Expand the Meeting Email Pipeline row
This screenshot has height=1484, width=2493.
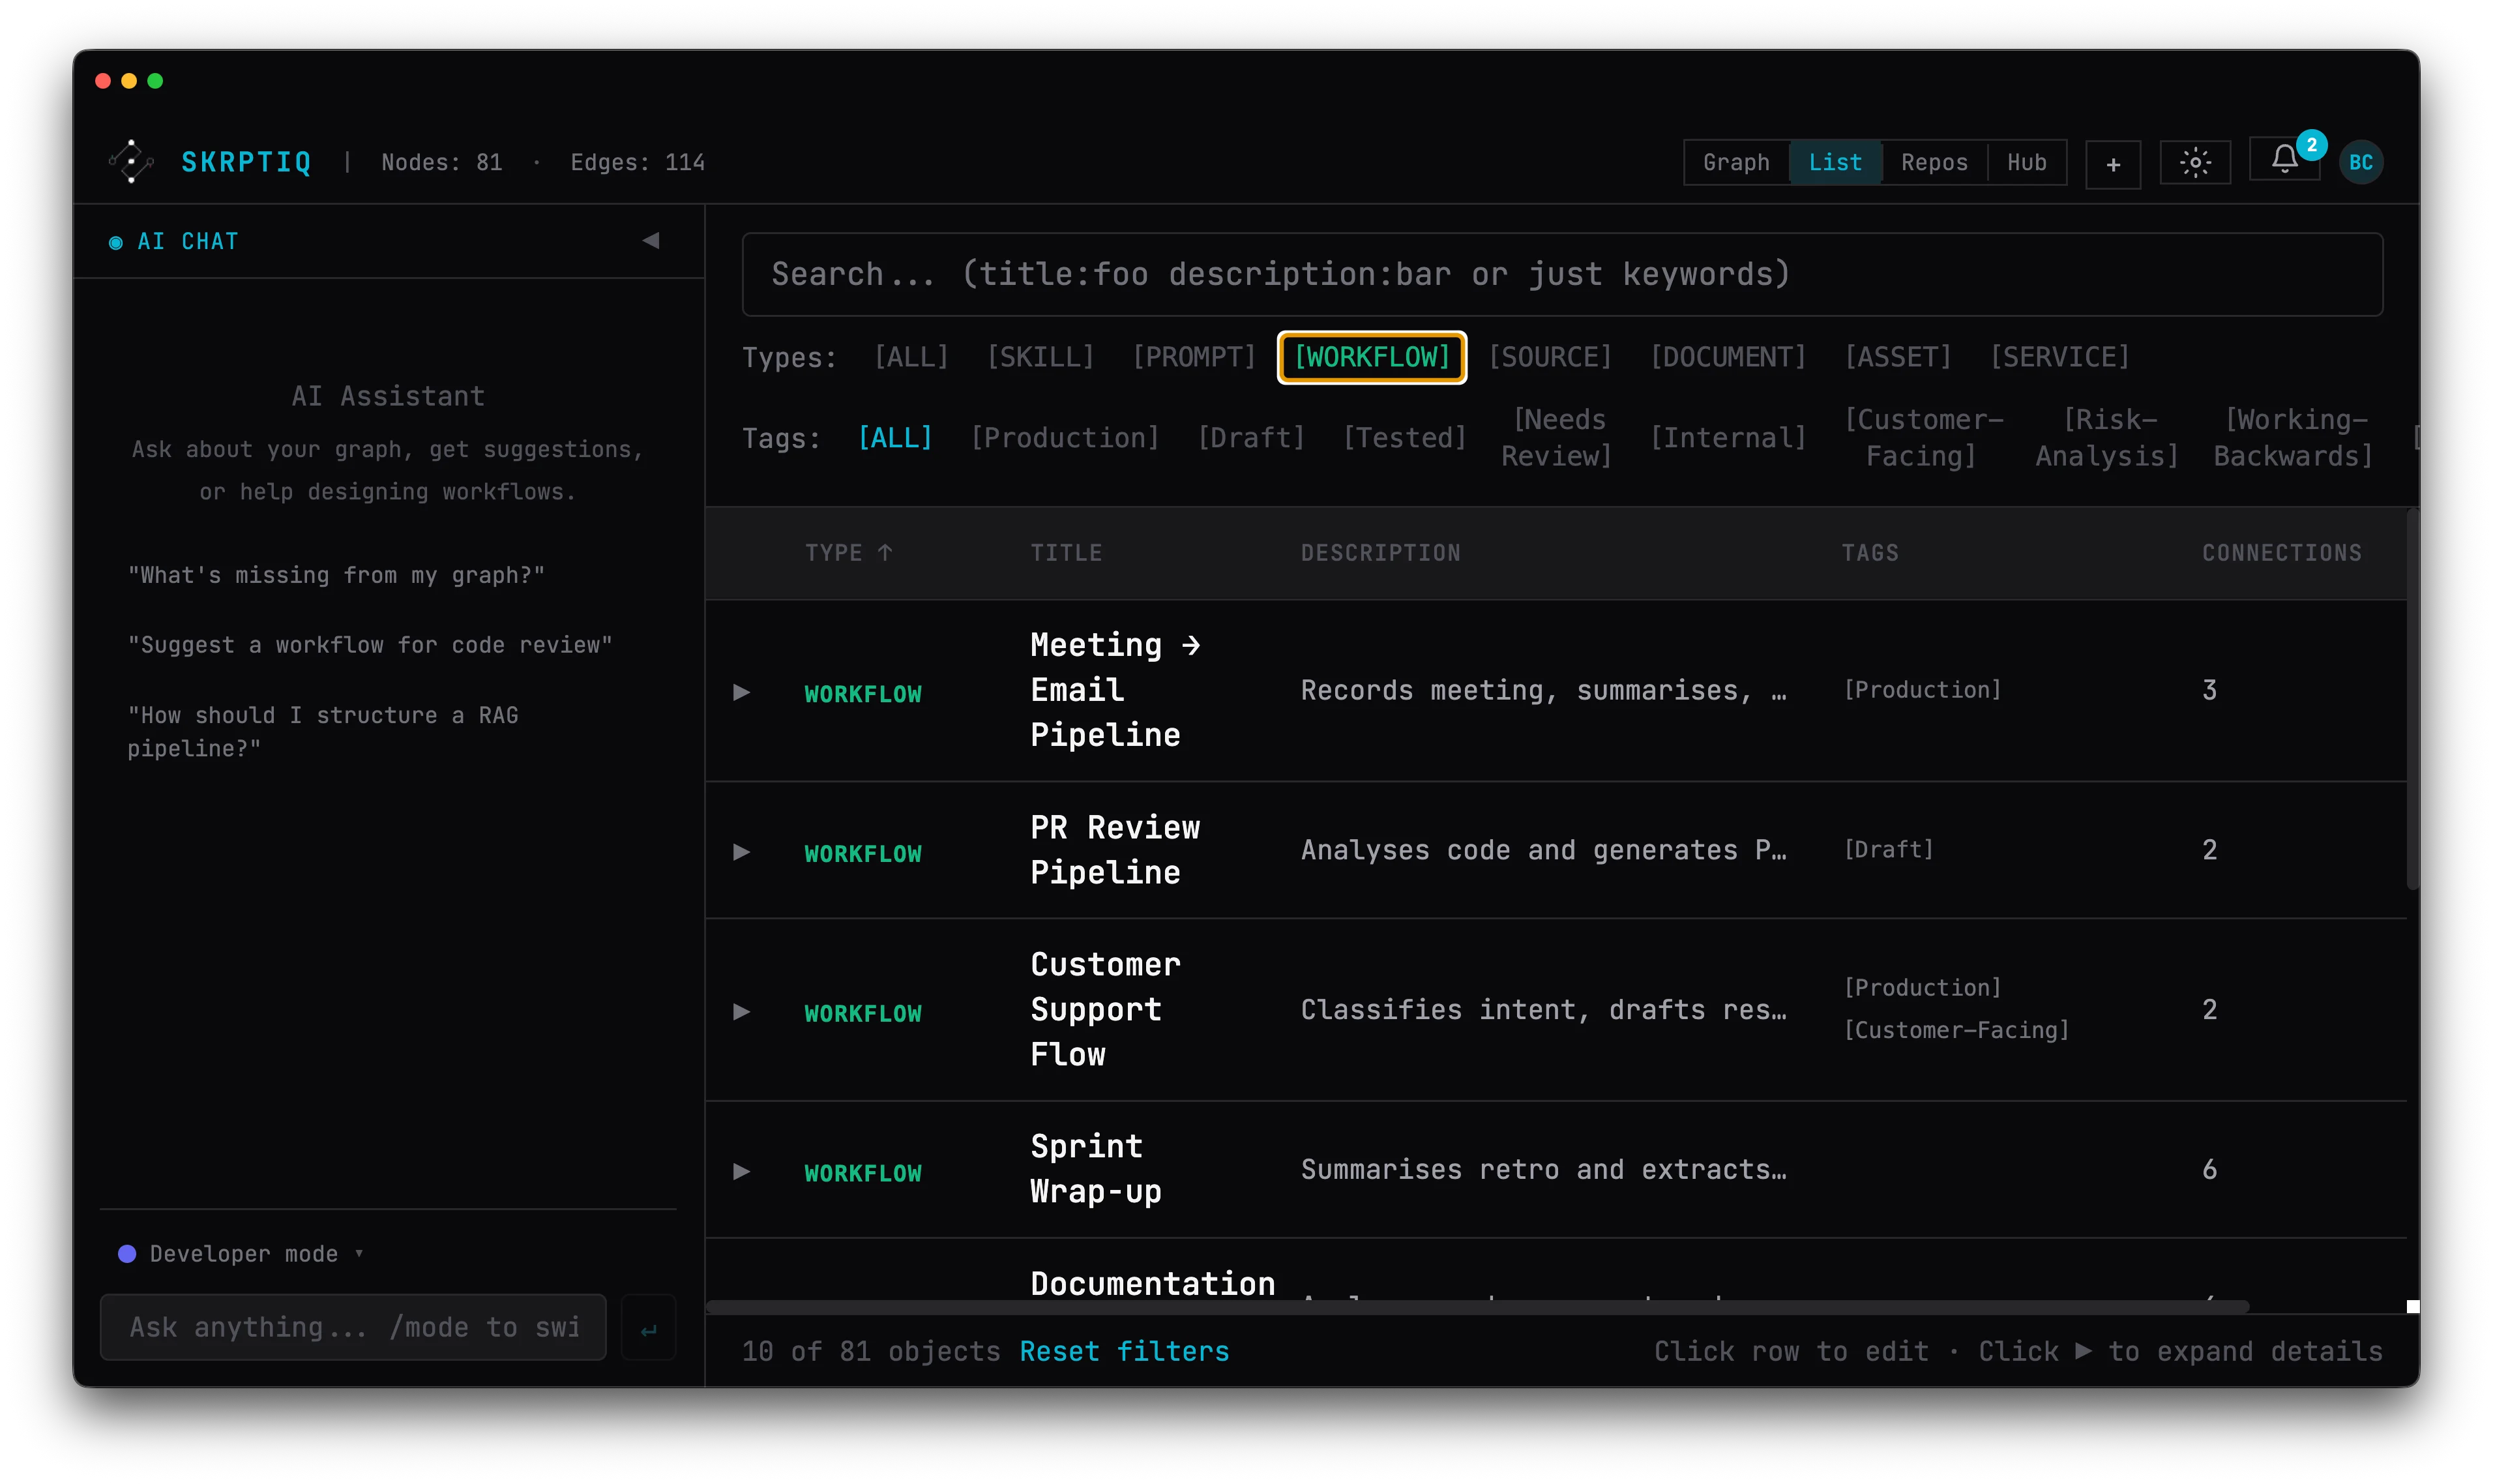[x=742, y=691]
